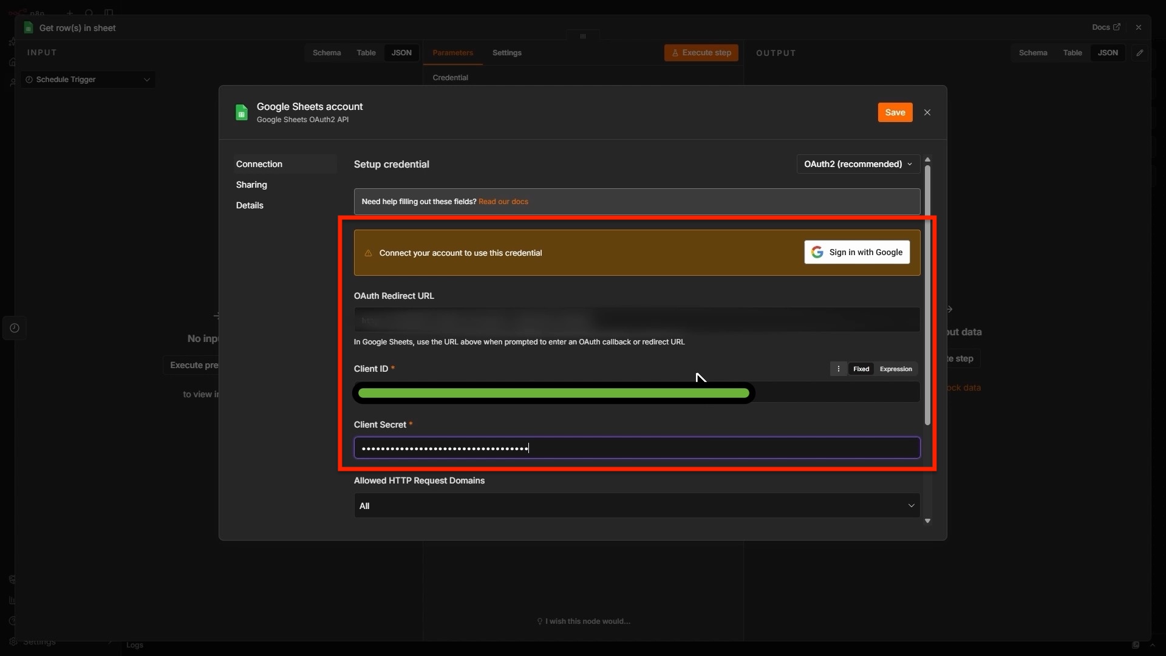Switch the Client ID field to Fixed mode
The width and height of the screenshot is (1166, 656).
pyautogui.click(x=861, y=369)
